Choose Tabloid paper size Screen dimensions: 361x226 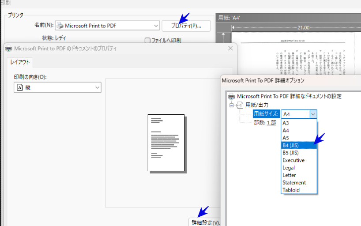(x=299, y=190)
